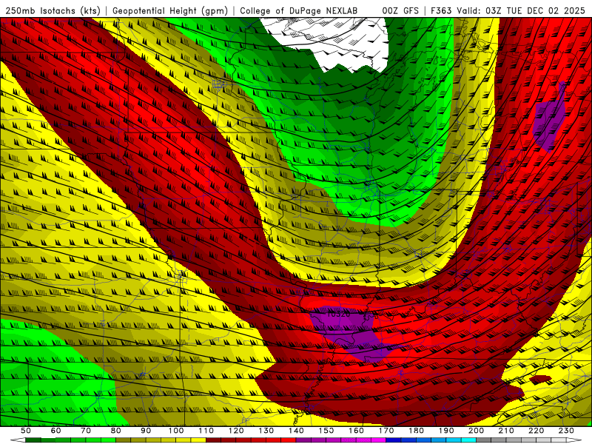This screenshot has width=592, height=444.
Task: Click 'Valid: 03Z TUE DEC 02 2025' text
Action: pyautogui.click(x=521, y=10)
